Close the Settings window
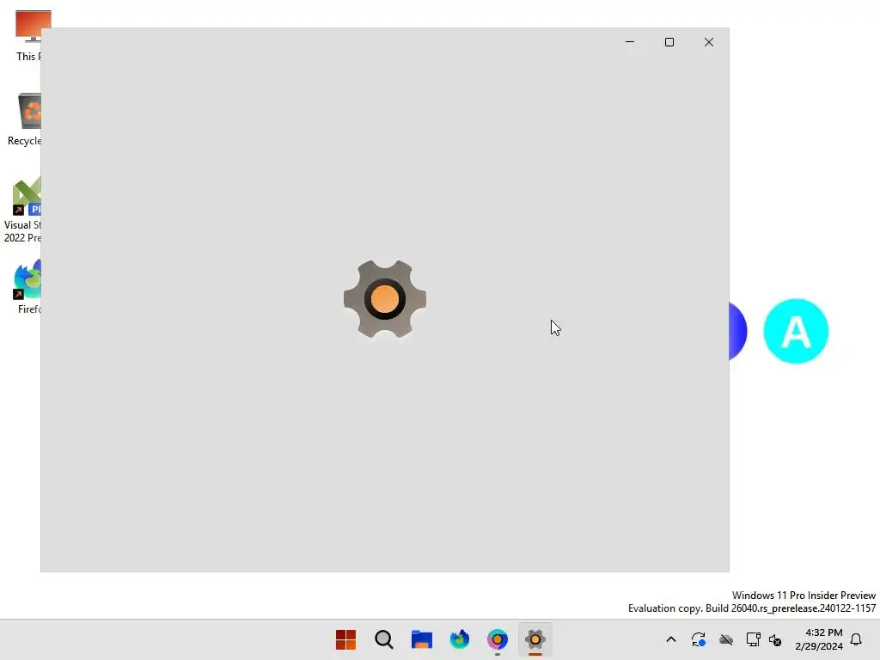This screenshot has width=880, height=660. point(709,42)
